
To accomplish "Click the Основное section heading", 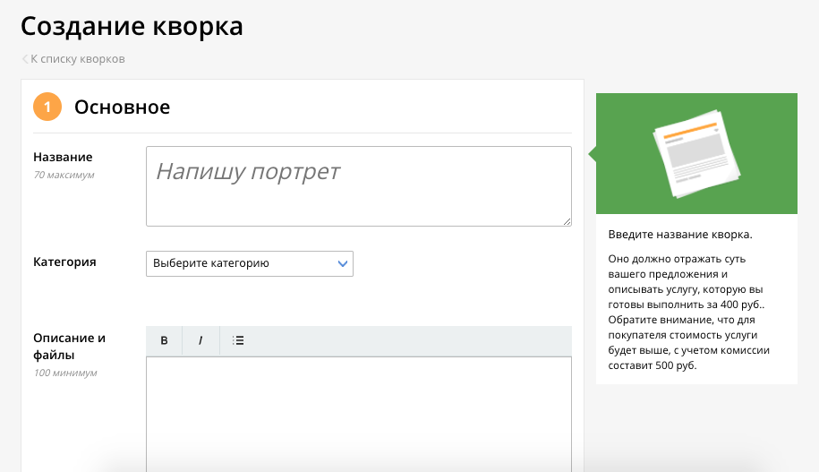I will (123, 107).
